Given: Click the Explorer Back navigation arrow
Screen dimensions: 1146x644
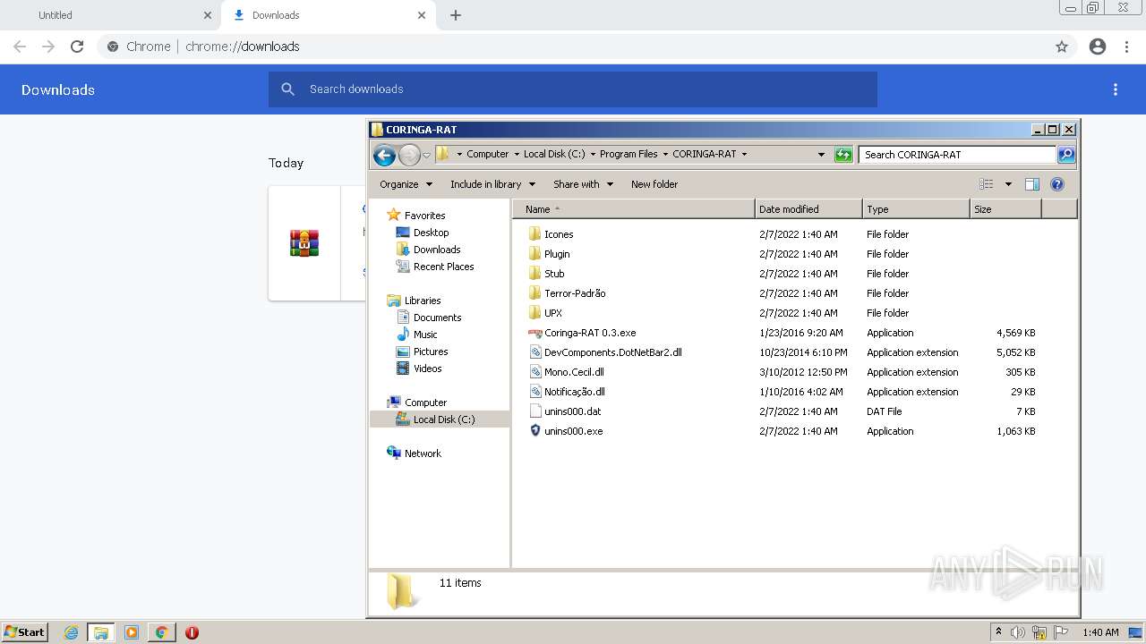Looking at the screenshot, I should 384,155.
